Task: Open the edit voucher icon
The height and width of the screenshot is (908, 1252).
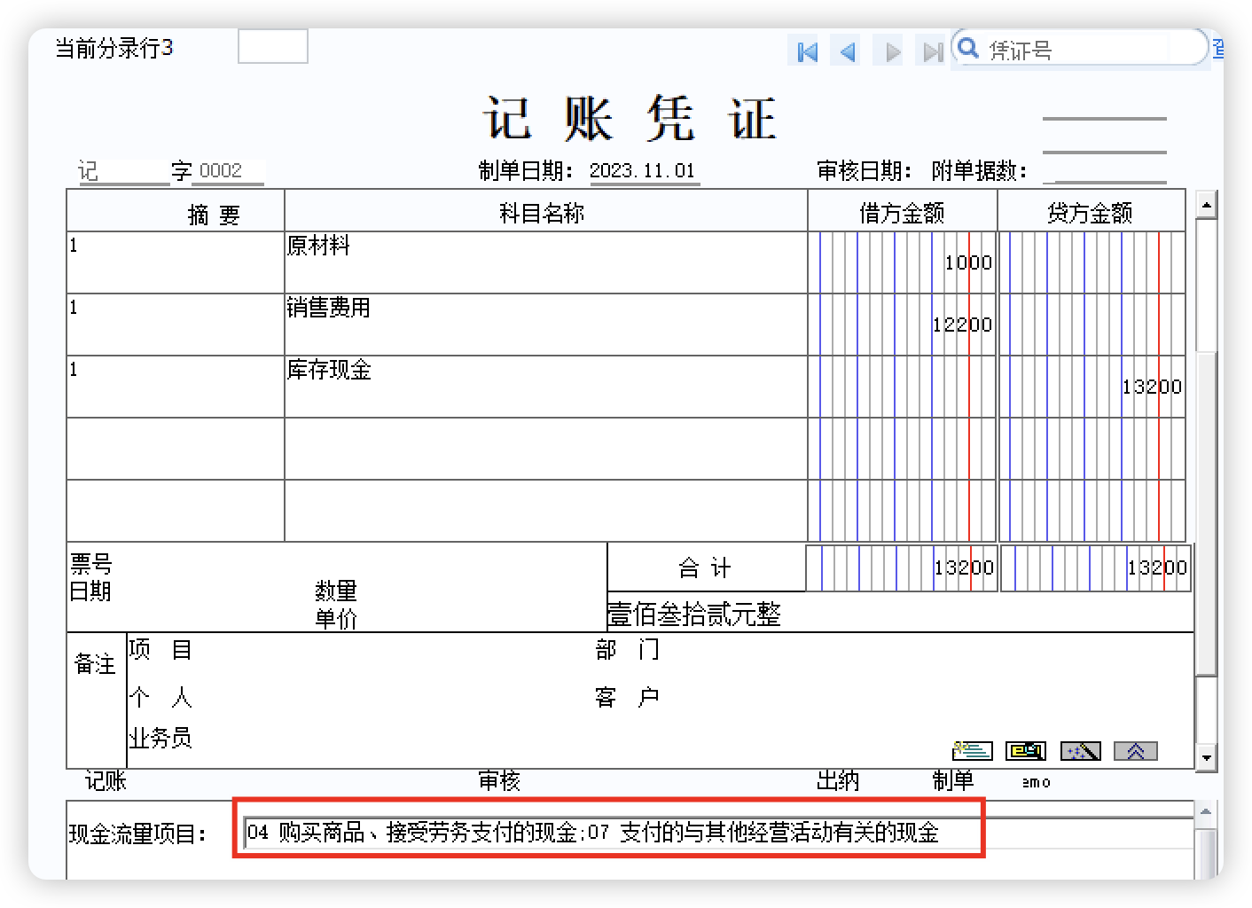Action: point(1026,750)
